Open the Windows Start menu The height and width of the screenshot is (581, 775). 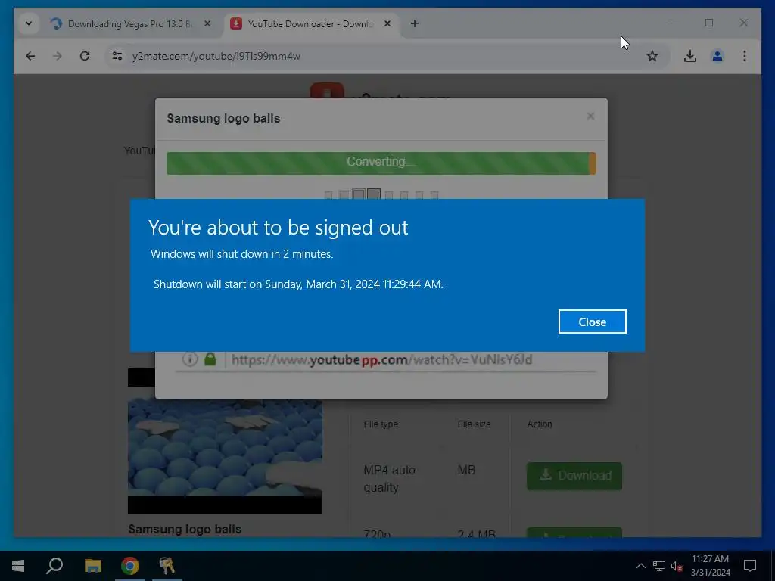coord(18,566)
